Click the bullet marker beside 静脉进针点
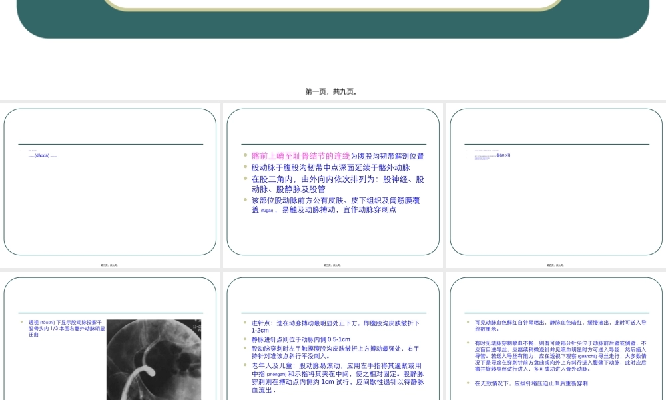The height and width of the screenshot is (400, 666). coord(244,339)
